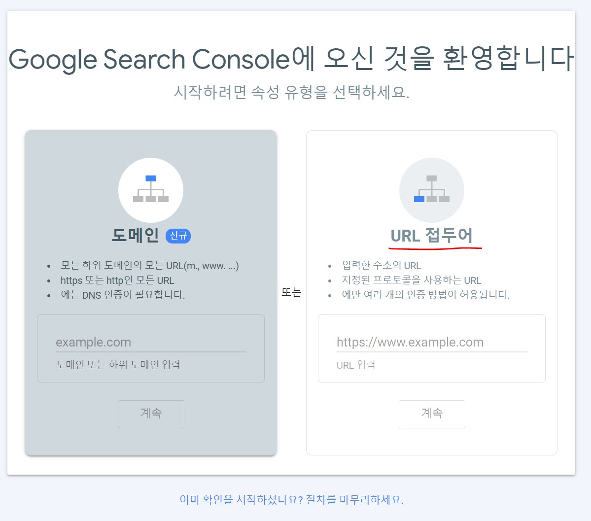
Task: Click 계속 button in the 도메인 card
Action: [151, 414]
